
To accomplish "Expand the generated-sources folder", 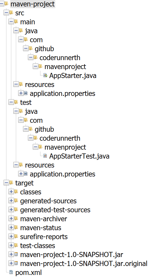I will (11, 201).
